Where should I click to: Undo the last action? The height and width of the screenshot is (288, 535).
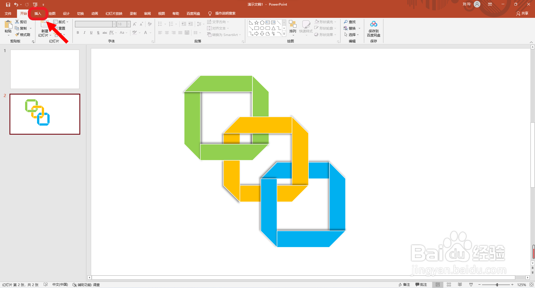pyautogui.click(x=16, y=4)
